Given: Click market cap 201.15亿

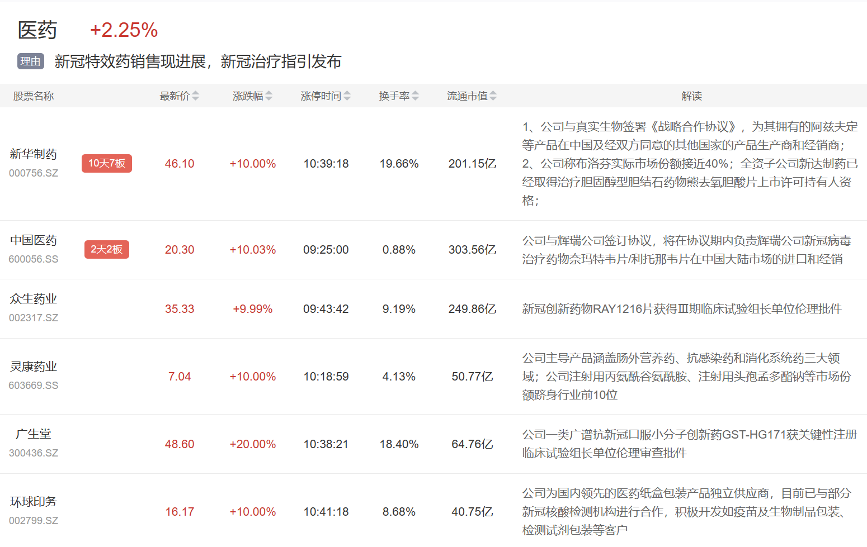Looking at the screenshot, I should click(472, 164).
